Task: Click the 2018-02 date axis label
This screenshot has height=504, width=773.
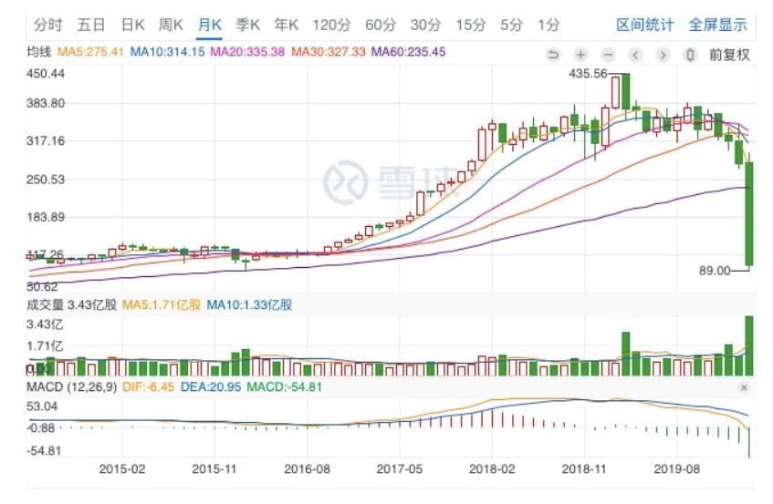Action: tap(492, 469)
